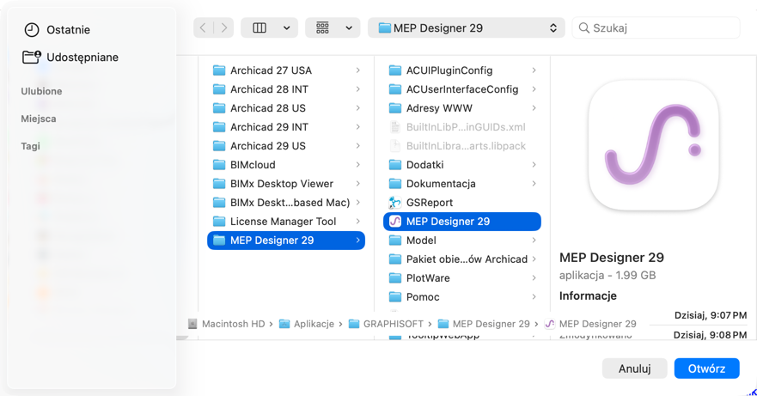Expand Archicad 29 INT folder chevron
The height and width of the screenshot is (396, 757).
point(357,127)
